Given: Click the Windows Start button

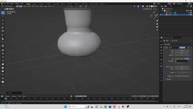Looking at the screenshot, I should click(x=65, y=107).
